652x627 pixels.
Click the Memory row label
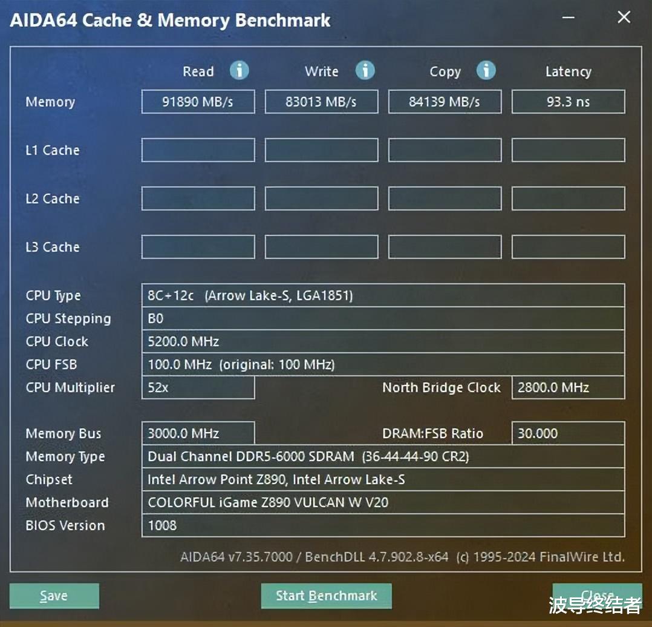pyautogui.click(x=50, y=102)
